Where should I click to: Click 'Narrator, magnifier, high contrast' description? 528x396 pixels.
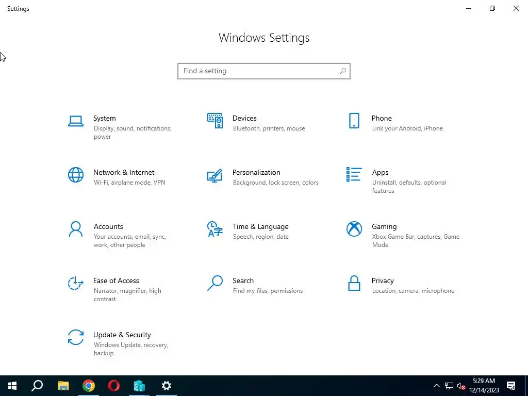point(127,295)
